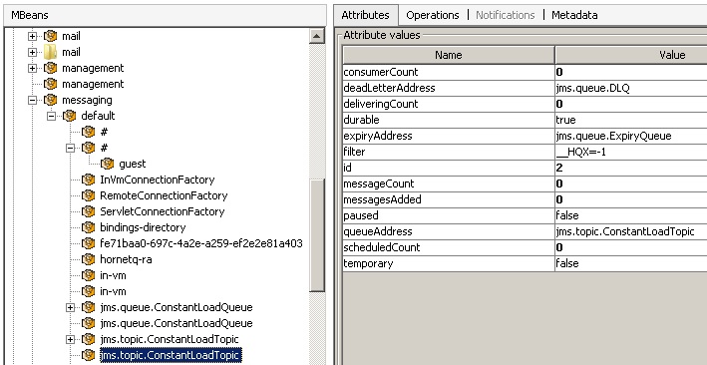Select the deliveringCount attribute name

pos(381,104)
